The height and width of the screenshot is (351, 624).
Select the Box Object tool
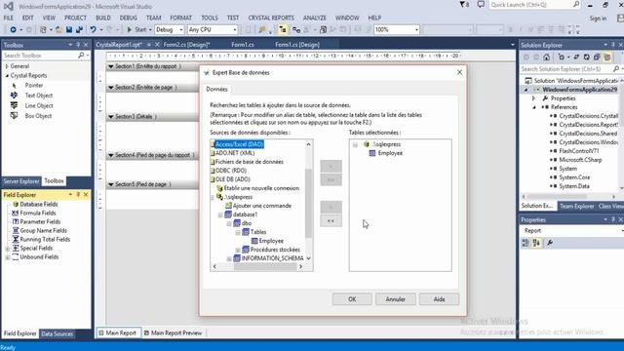38,116
